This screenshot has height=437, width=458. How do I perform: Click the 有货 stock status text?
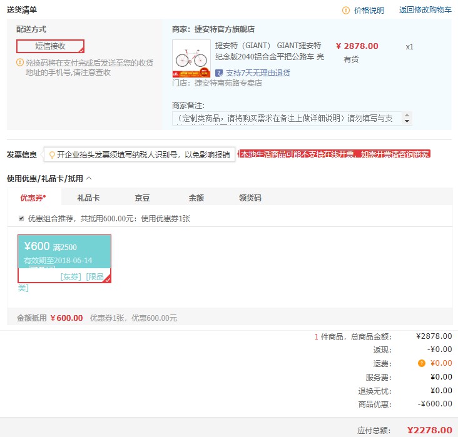coord(351,59)
